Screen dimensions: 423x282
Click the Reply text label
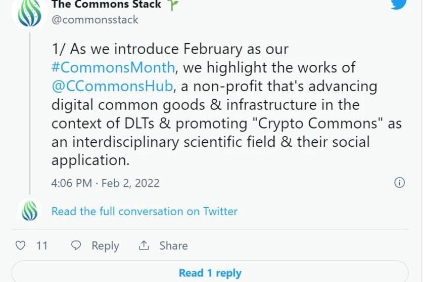(x=105, y=246)
